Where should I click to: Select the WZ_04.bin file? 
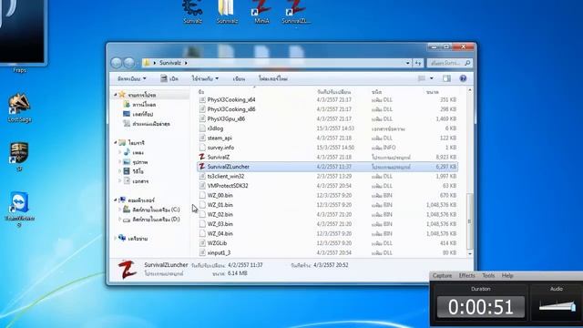point(327,233)
